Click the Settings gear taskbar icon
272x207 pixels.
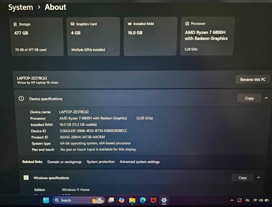tap(164, 200)
